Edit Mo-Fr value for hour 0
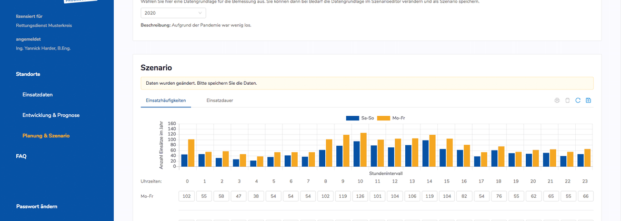This screenshot has width=621, height=221. [x=186, y=196]
